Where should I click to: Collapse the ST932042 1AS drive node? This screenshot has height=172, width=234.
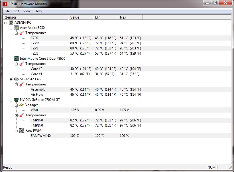(x=11, y=79)
